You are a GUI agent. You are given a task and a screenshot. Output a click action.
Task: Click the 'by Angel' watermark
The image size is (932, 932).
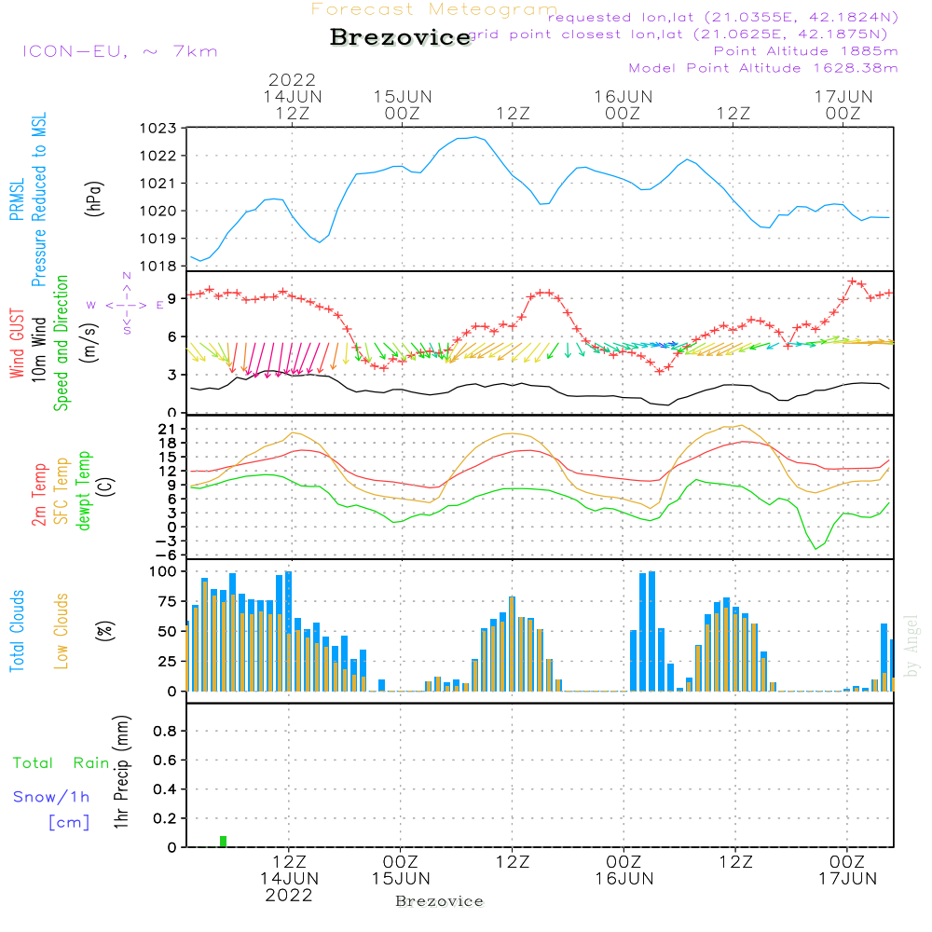[x=911, y=646]
